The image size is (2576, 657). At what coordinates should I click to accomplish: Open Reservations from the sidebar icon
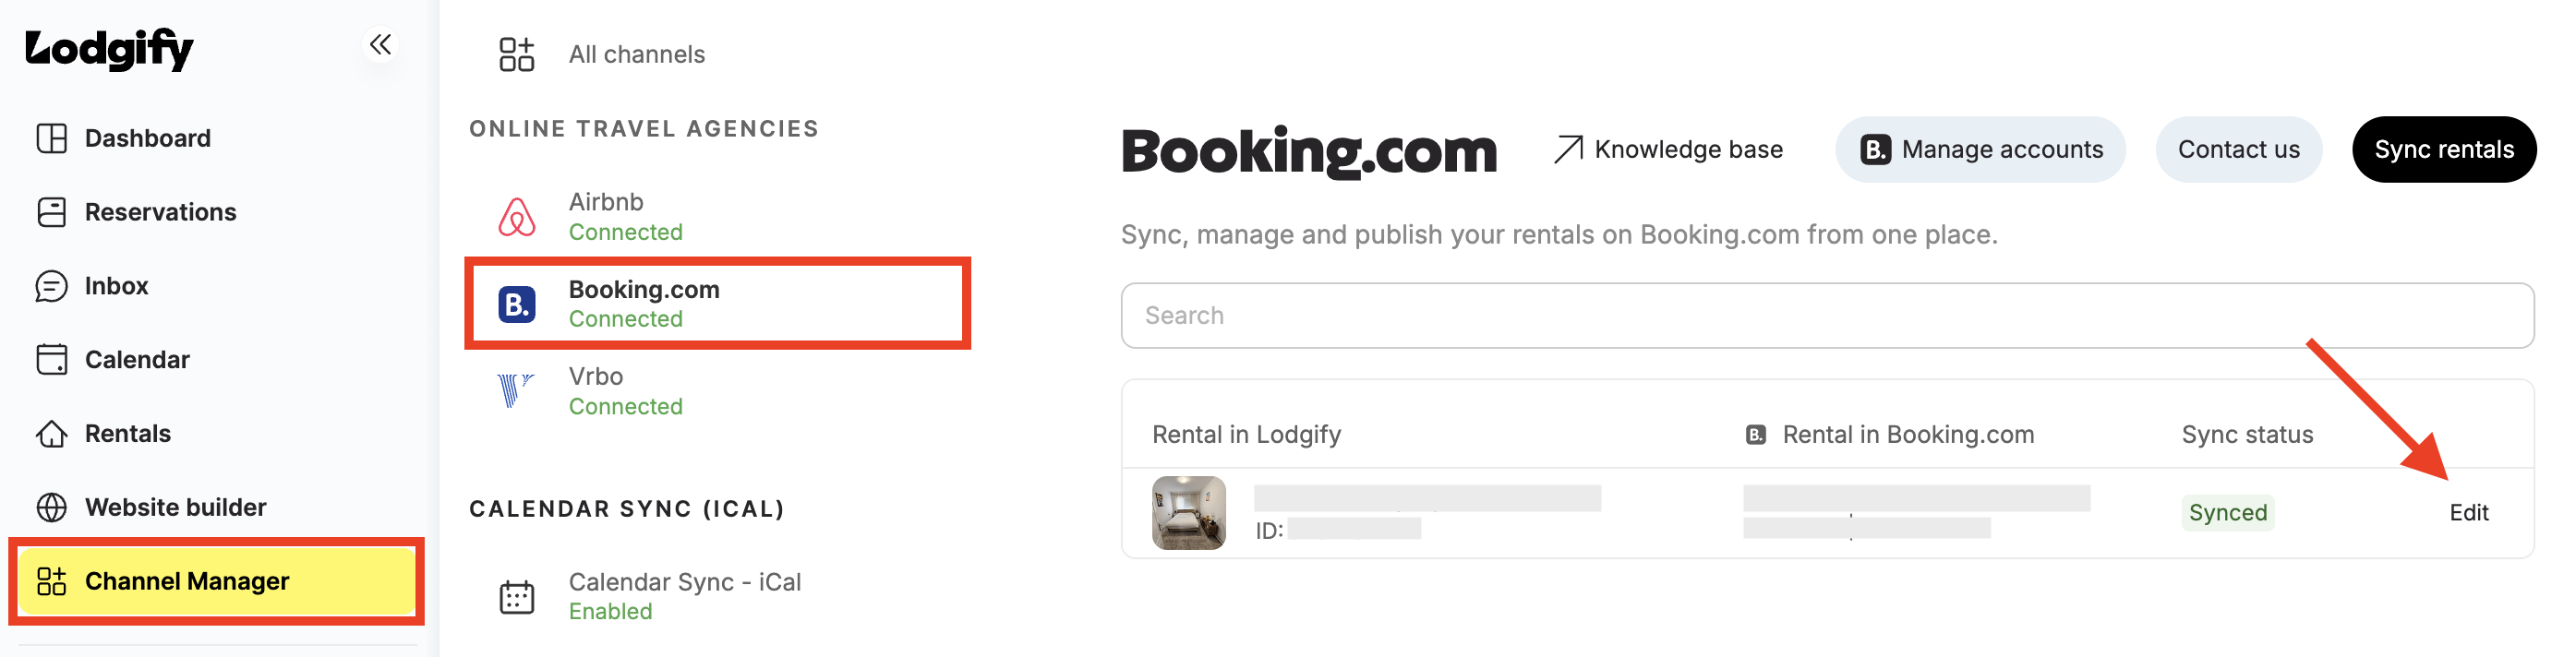tap(51, 212)
